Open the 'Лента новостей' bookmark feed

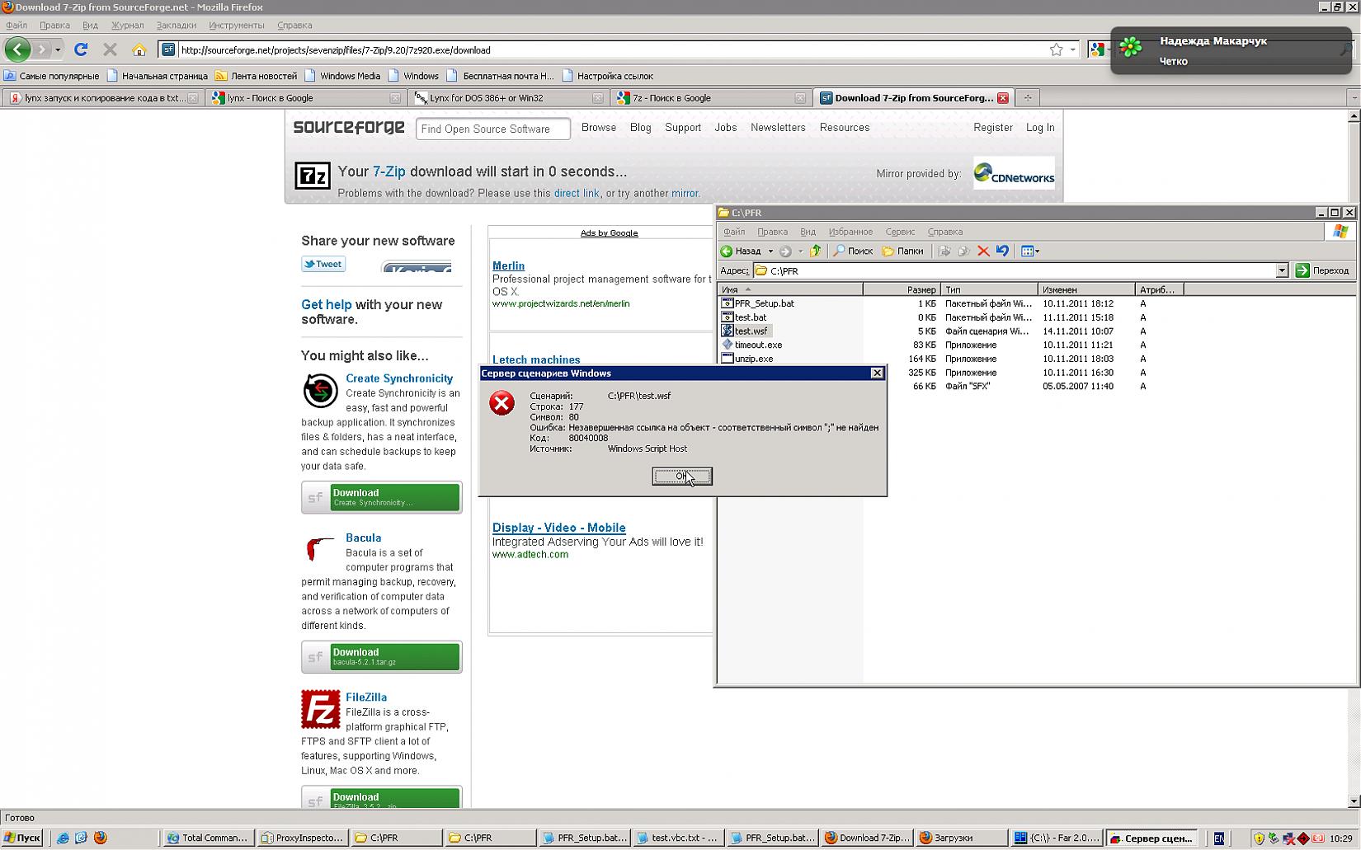coord(256,76)
